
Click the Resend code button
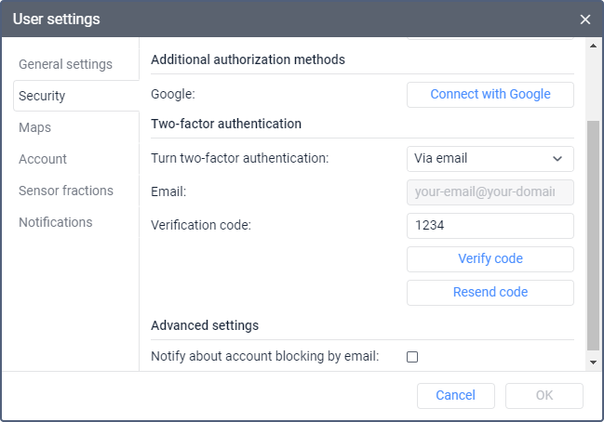coord(490,292)
